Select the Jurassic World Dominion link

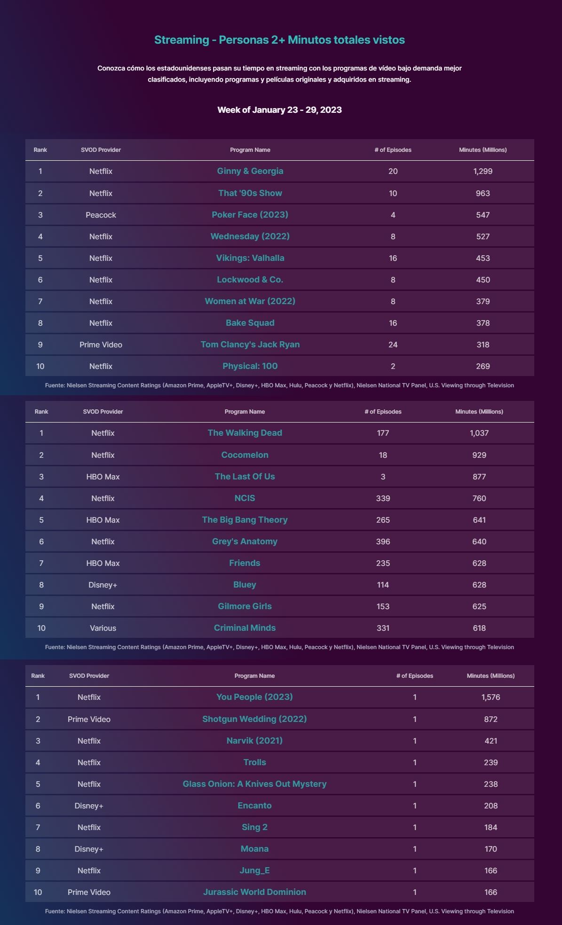click(x=254, y=892)
